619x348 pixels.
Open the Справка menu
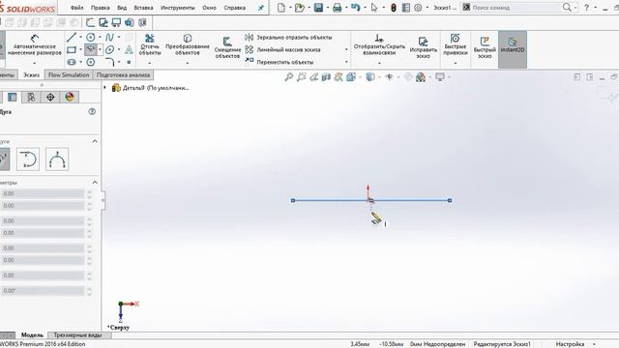coord(234,8)
